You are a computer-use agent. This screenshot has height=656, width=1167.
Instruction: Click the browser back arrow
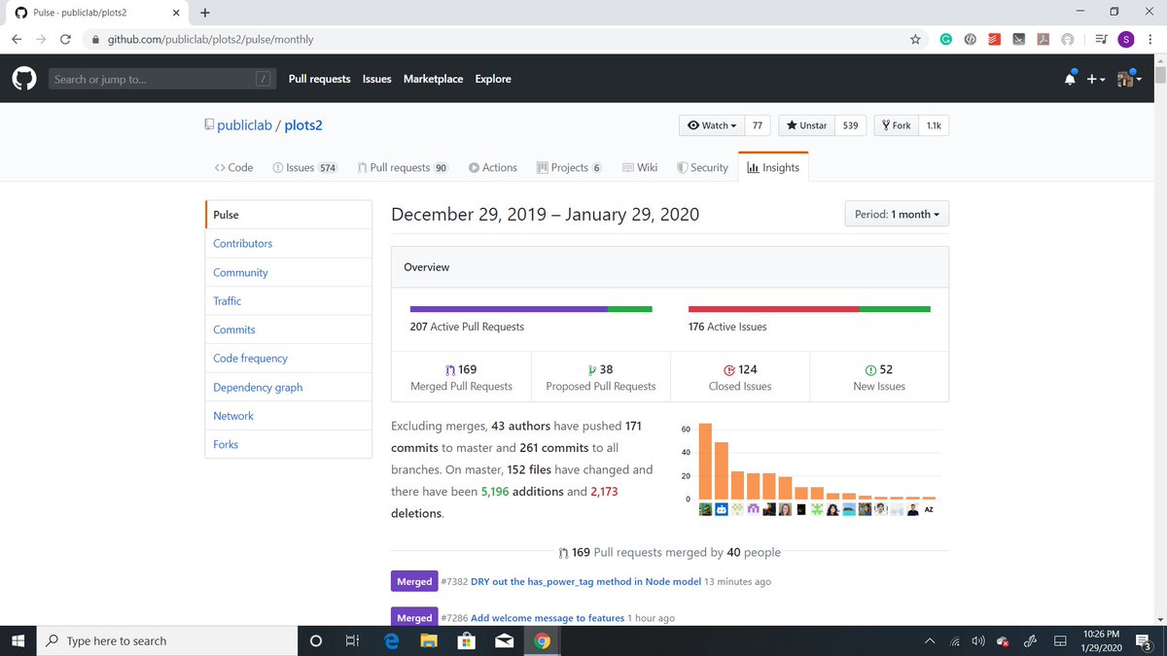pos(18,40)
